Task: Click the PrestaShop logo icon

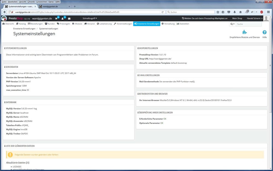Action: [4, 18]
